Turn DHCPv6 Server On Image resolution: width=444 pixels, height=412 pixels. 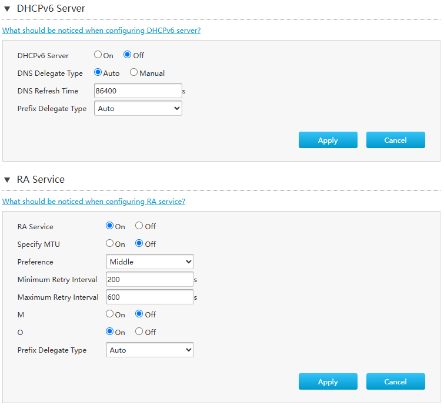click(98, 55)
